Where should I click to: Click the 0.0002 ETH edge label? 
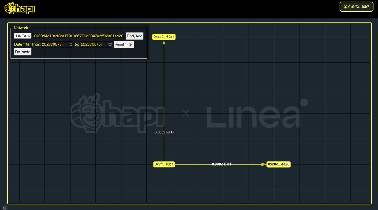pyautogui.click(x=221, y=164)
